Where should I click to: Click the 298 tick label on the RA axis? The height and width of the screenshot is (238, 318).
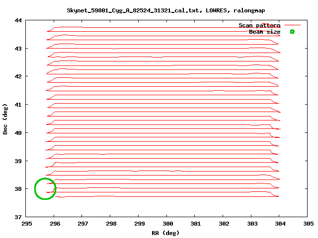pos(111,224)
